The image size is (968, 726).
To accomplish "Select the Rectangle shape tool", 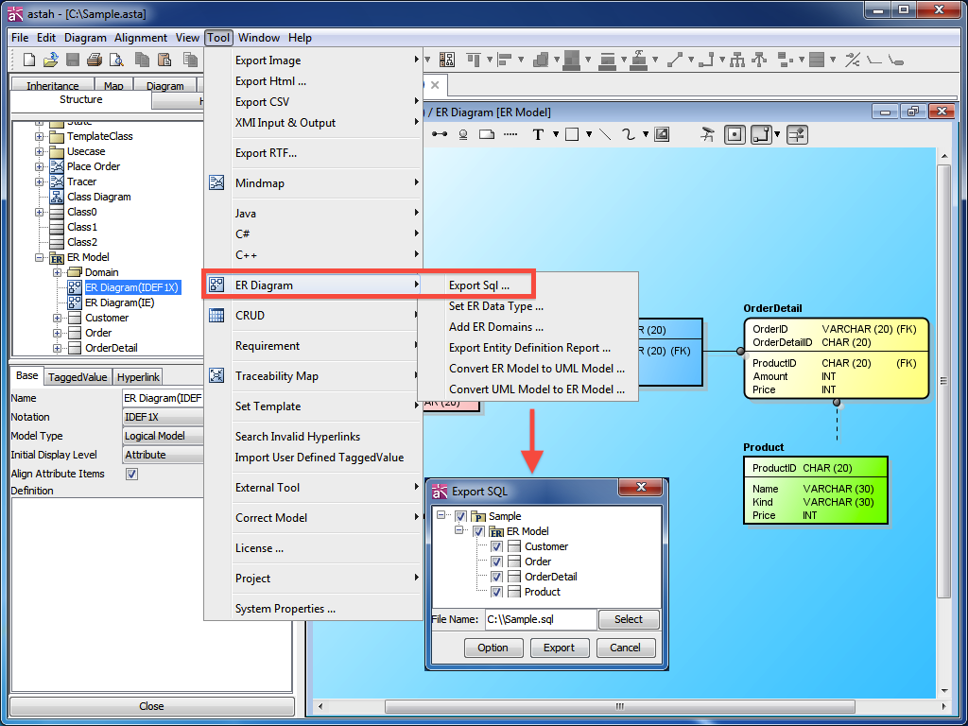I will (572, 134).
